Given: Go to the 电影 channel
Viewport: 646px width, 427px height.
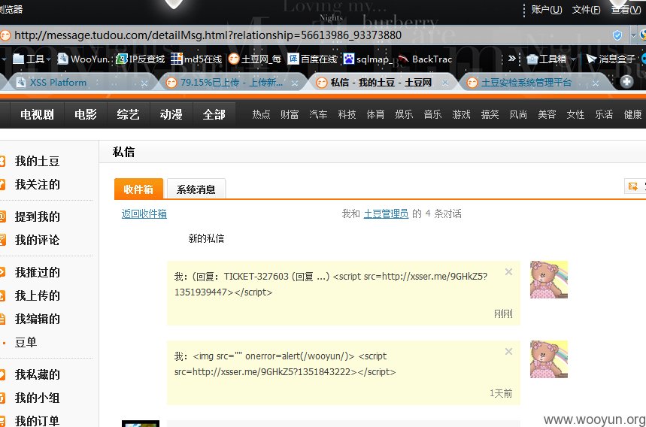Looking at the screenshot, I should point(86,114).
